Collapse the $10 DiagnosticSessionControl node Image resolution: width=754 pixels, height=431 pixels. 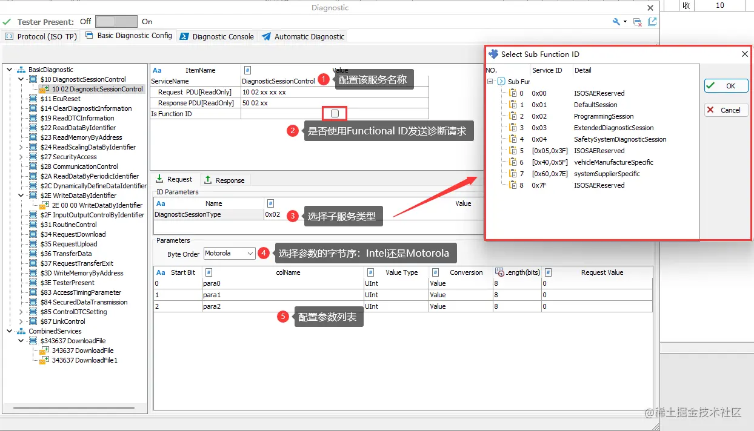click(x=21, y=79)
